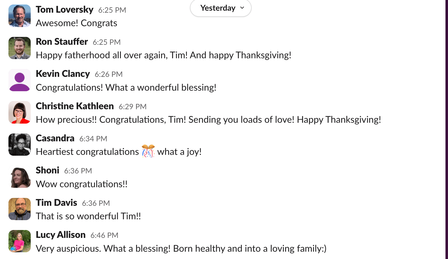Click the 6:46 PM timestamp
This screenshot has width=448, height=259.
104,235
